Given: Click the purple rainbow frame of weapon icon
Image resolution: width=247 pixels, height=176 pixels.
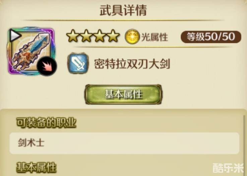Looking at the screenshot, I should (32, 51).
